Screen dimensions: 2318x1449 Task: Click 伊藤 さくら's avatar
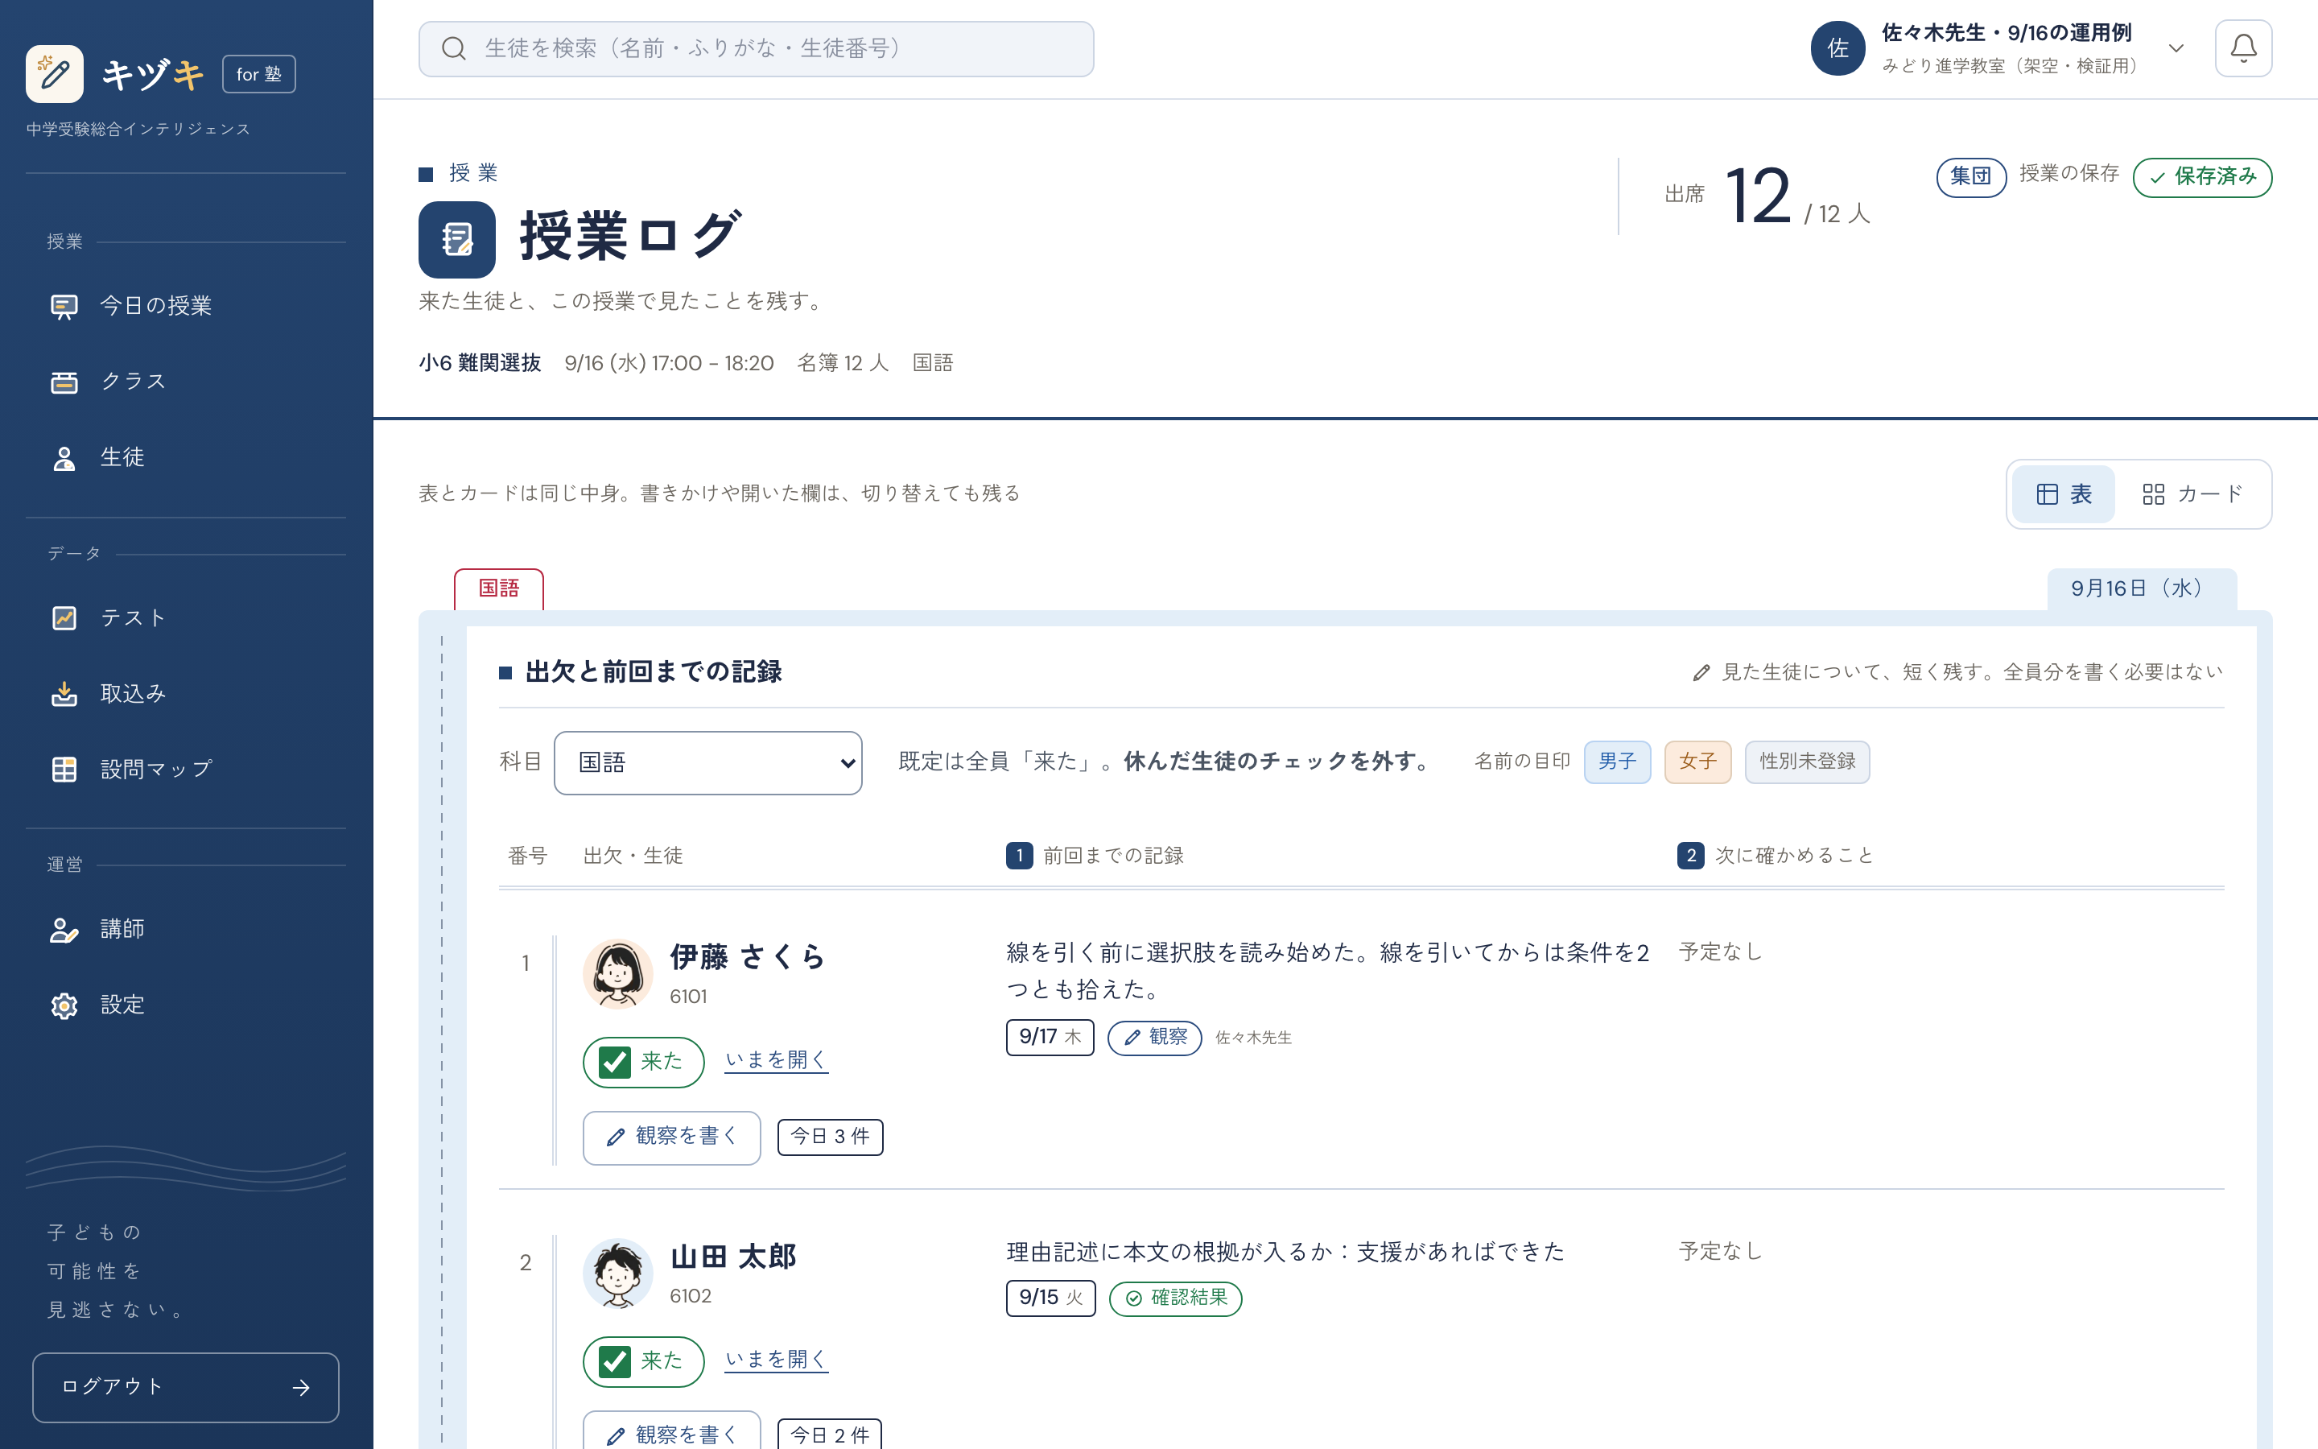click(x=618, y=974)
